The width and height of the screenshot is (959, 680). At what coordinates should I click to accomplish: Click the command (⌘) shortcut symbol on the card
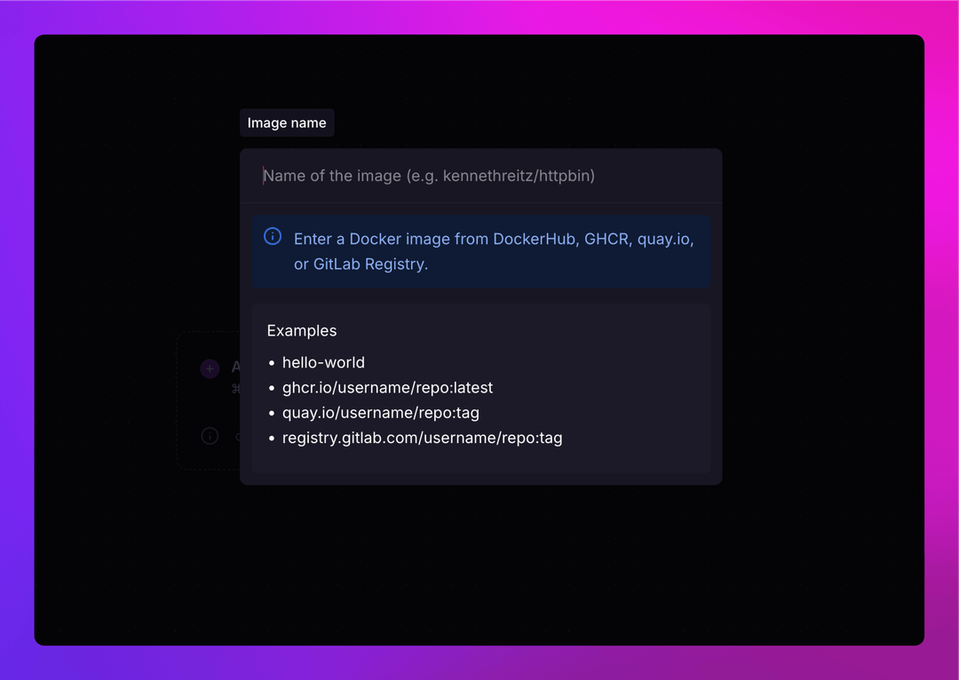[x=234, y=389]
